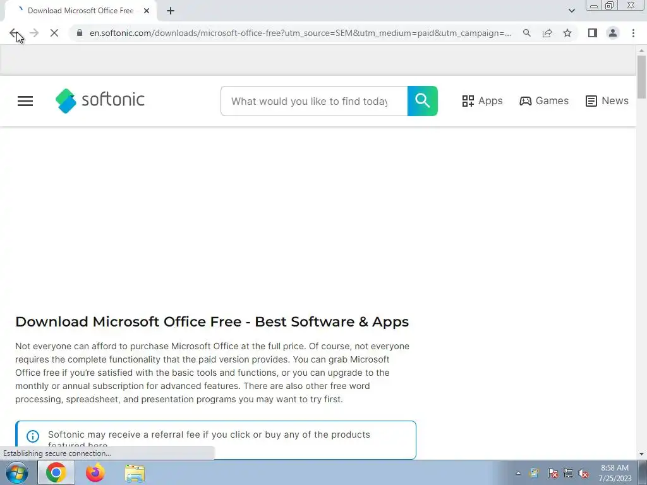Image resolution: width=647 pixels, height=485 pixels.
Task: Bookmark this tab with the star icon
Action: point(567,33)
